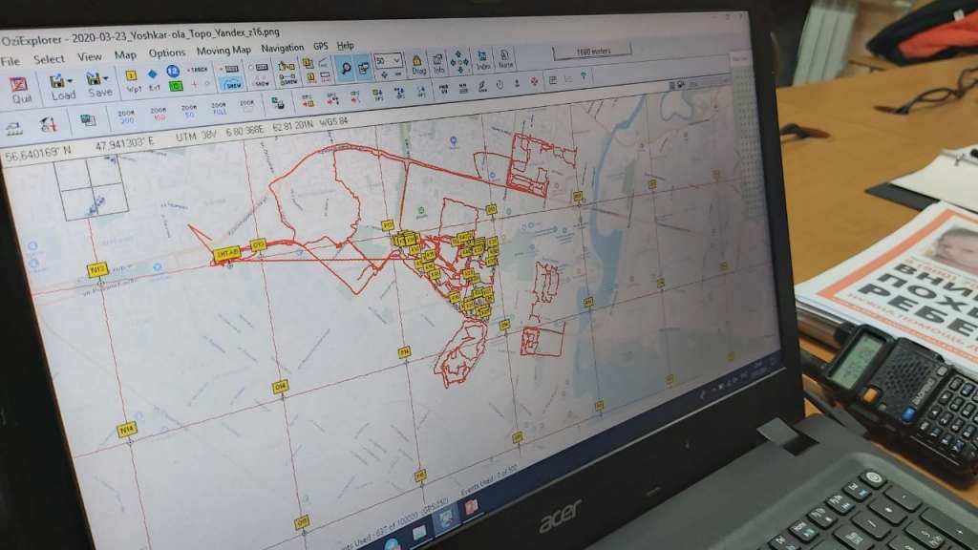The image size is (978, 550).
Task: Click the Drag map button
Action: (x=418, y=65)
